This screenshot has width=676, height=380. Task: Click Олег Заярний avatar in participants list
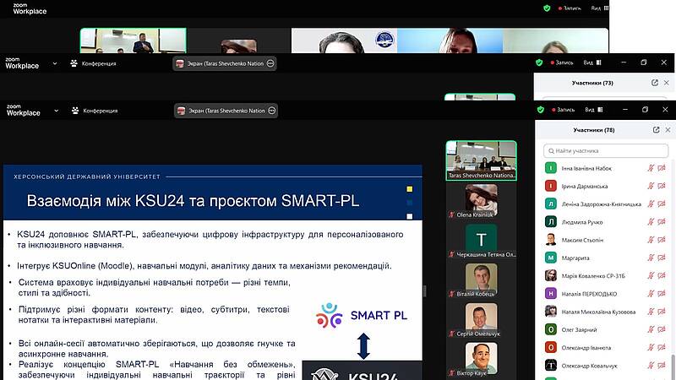[550, 329]
